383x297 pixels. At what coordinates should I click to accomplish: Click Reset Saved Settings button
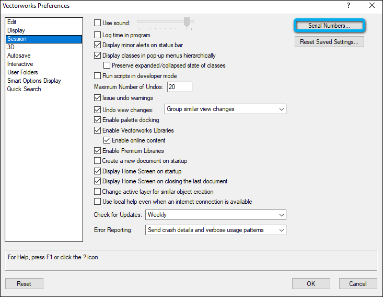click(x=329, y=42)
